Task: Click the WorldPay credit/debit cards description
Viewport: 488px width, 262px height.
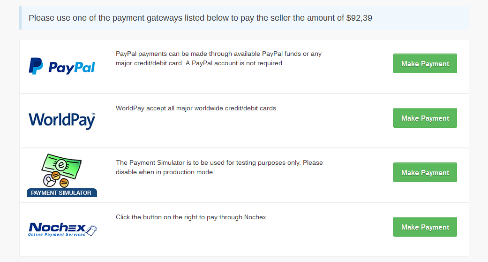Action: tap(197, 108)
